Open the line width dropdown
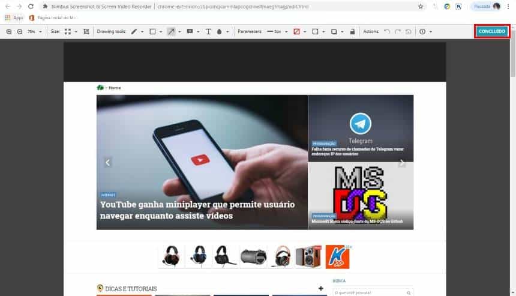 tap(277, 32)
